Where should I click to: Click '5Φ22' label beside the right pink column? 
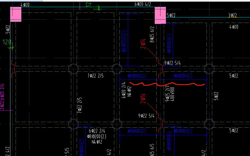point(171,15)
